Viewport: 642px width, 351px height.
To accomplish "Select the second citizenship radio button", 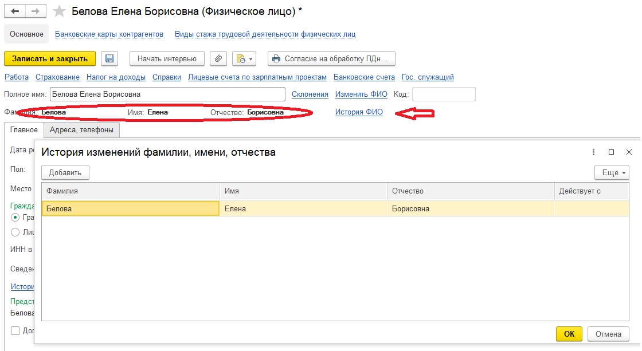I will point(15,232).
